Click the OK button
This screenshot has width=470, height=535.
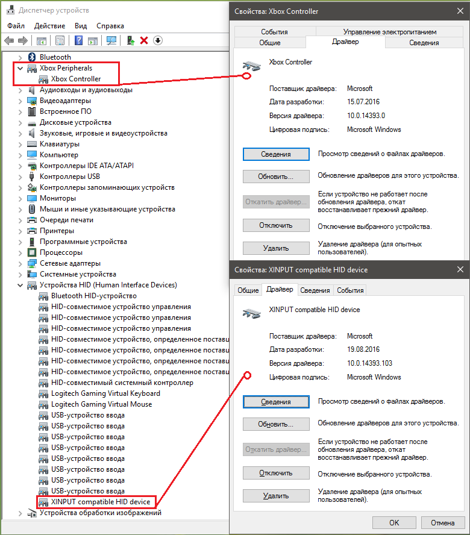click(x=394, y=523)
